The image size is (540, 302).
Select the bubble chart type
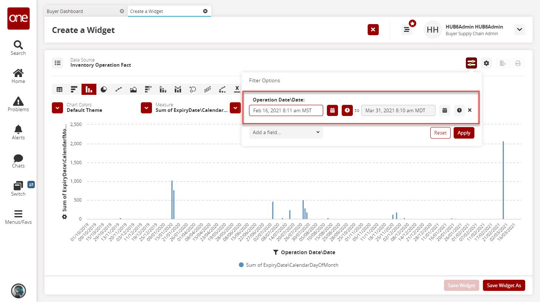pos(193,89)
